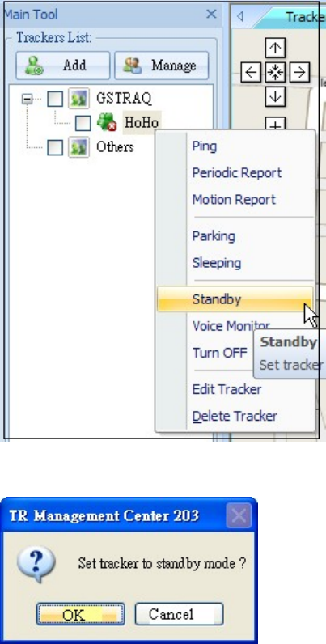Click the GSTRAQ group icon
The image size is (326, 644).
[x=78, y=98]
